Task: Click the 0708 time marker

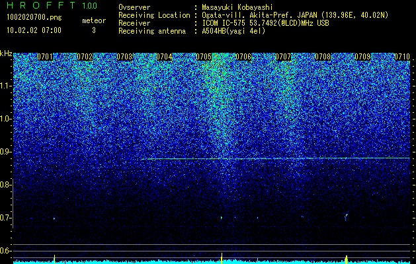Action: [323, 57]
